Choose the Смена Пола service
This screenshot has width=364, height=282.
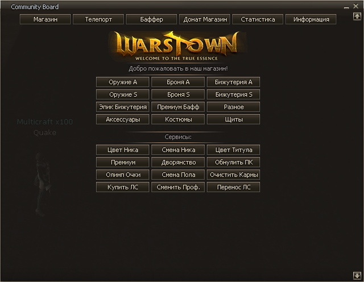(178, 175)
